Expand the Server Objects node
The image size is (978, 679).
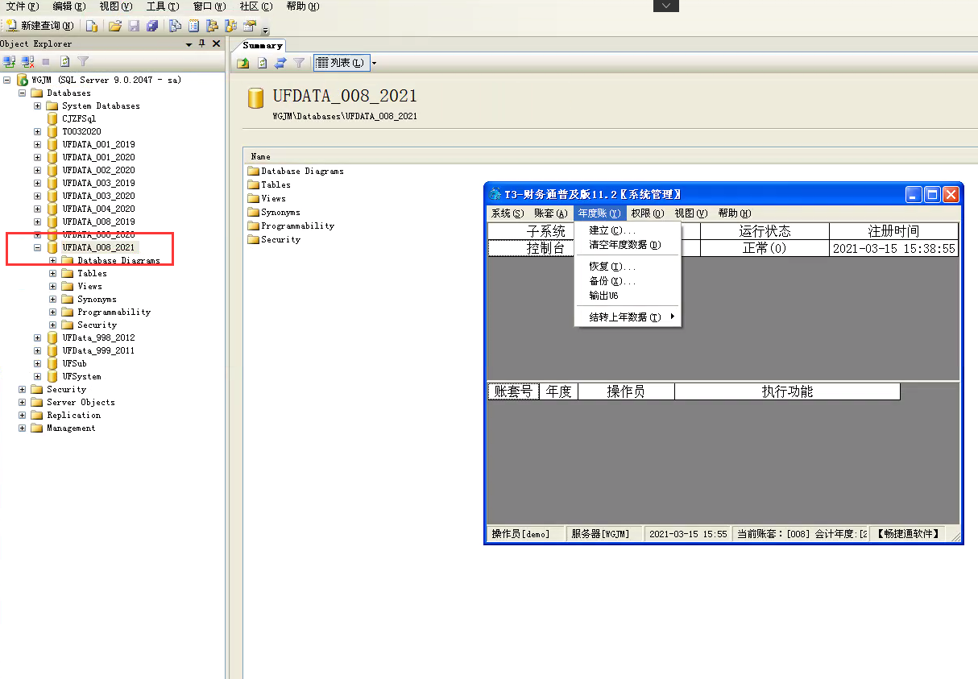pyautogui.click(x=23, y=403)
